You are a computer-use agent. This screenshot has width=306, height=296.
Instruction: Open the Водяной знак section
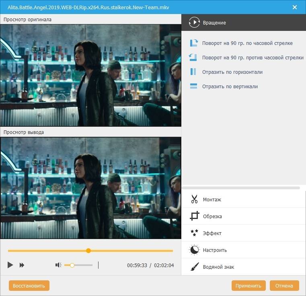(244, 267)
